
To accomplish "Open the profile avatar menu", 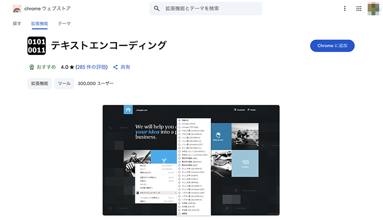I will click(373, 9).
